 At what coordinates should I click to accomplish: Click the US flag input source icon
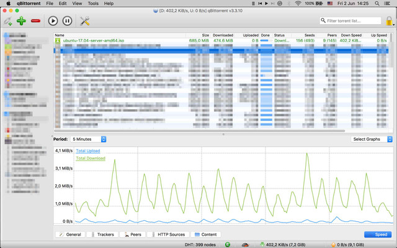pyautogui.click(x=330, y=3)
